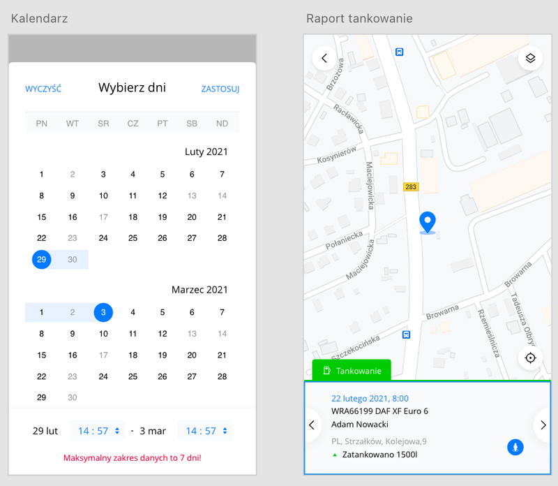The width and height of the screenshot is (558, 486).
Task: Apply the date range with ZASTOSUJ
Action: pyautogui.click(x=220, y=89)
